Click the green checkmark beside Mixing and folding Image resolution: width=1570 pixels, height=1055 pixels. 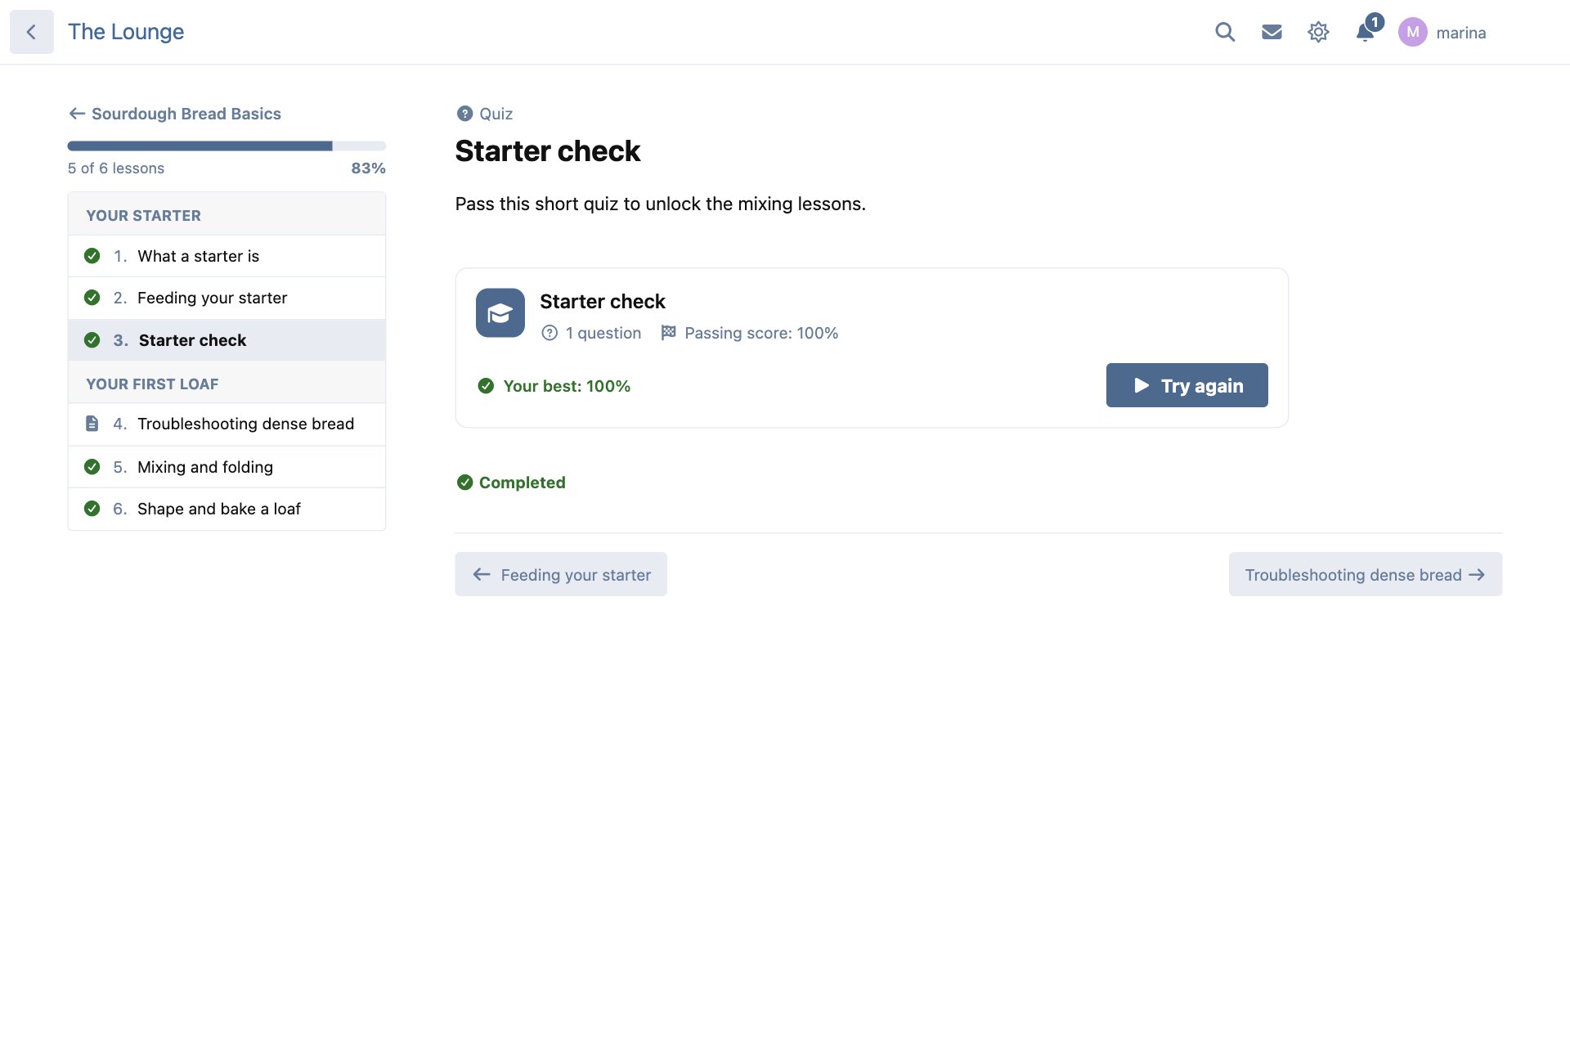(x=92, y=467)
